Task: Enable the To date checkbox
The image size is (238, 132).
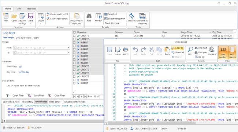Action: pyautogui.click(x=15, y=53)
